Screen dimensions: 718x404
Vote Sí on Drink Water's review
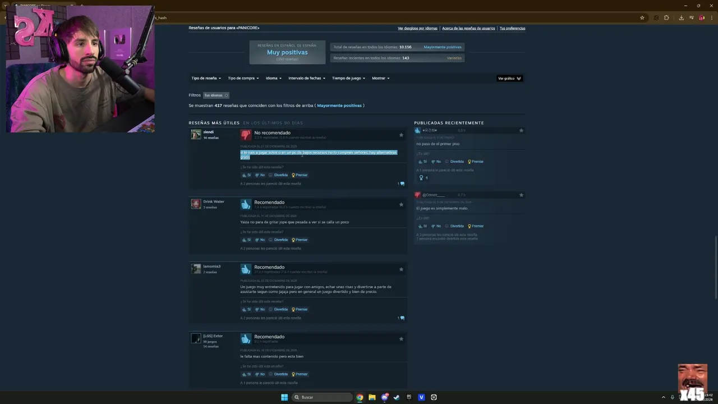coord(246,240)
